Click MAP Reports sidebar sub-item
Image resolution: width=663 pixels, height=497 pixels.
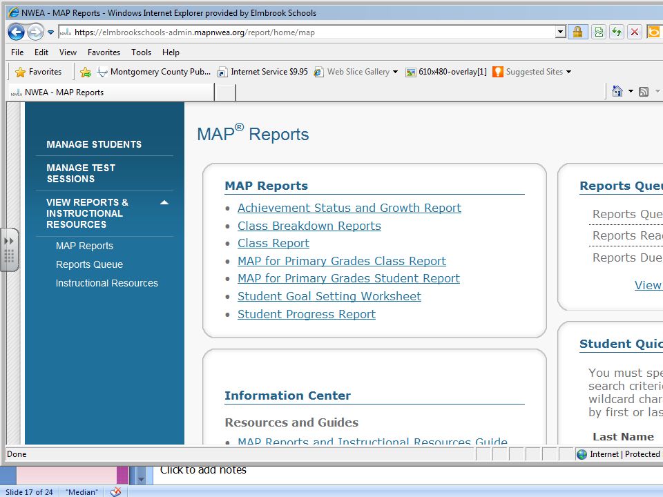click(x=84, y=246)
